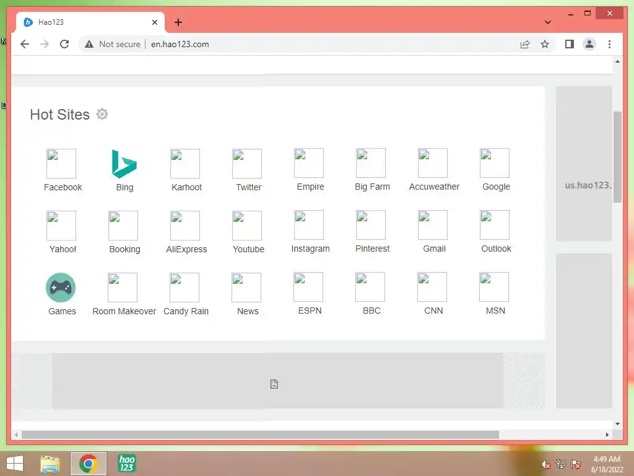Share this page icon
Screen dimensions: 634x476
[x=525, y=44]
